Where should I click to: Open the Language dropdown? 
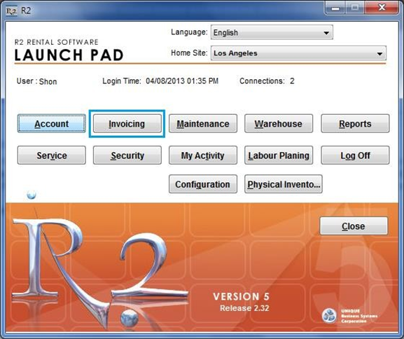coord(272,32)
